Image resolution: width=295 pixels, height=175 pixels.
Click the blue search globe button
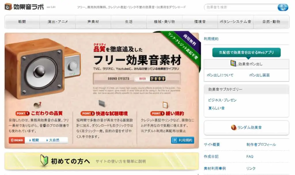[x=283, y=7]
